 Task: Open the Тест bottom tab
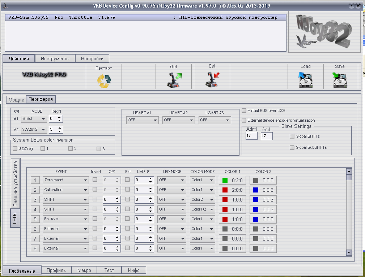109,270
